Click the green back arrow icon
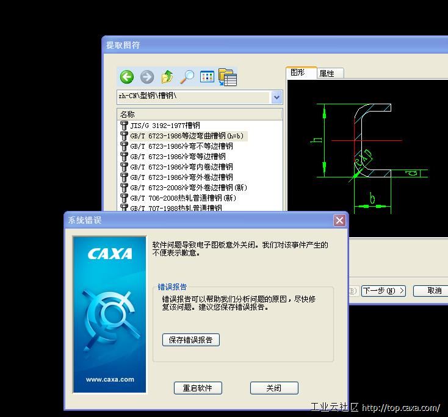This screenshot has width=448, height=417. pos(127,77)
